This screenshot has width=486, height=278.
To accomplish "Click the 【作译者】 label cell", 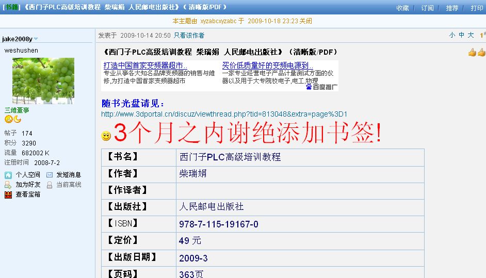I will pyautogui.click(x=139, y=191).
